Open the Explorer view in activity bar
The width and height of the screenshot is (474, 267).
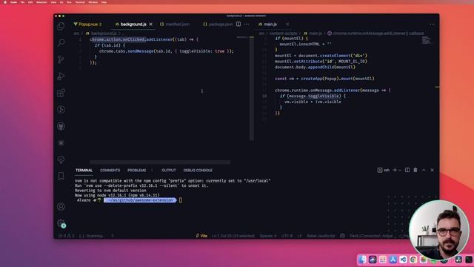tap(61, 27)
